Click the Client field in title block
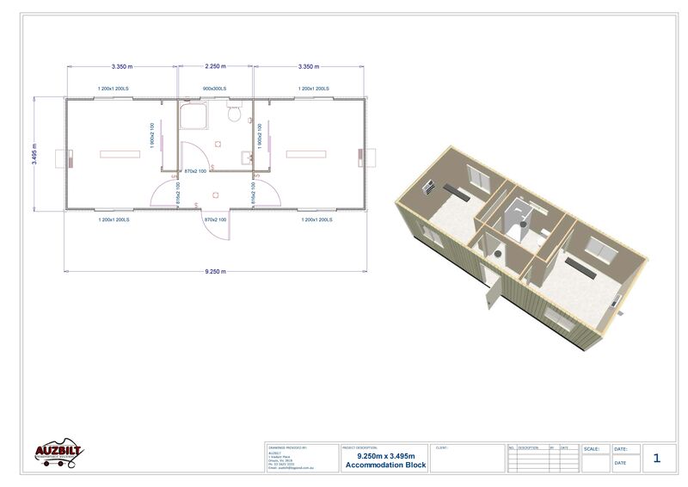688x487 pixels. pos(464,458)
